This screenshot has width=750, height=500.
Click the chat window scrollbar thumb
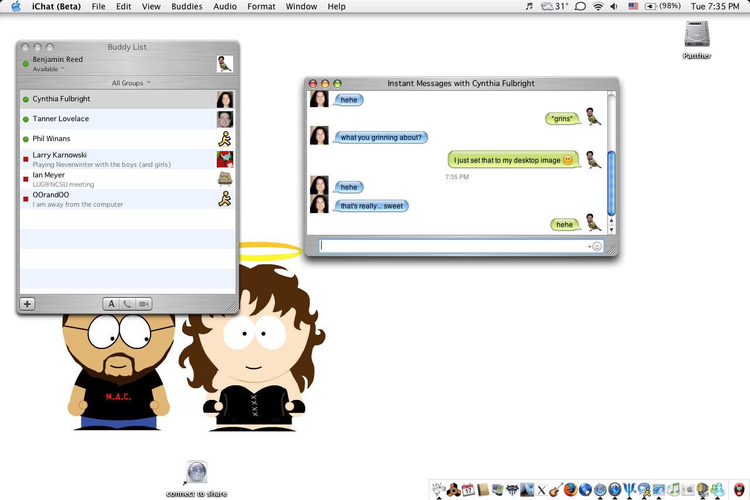click(611, 183)
